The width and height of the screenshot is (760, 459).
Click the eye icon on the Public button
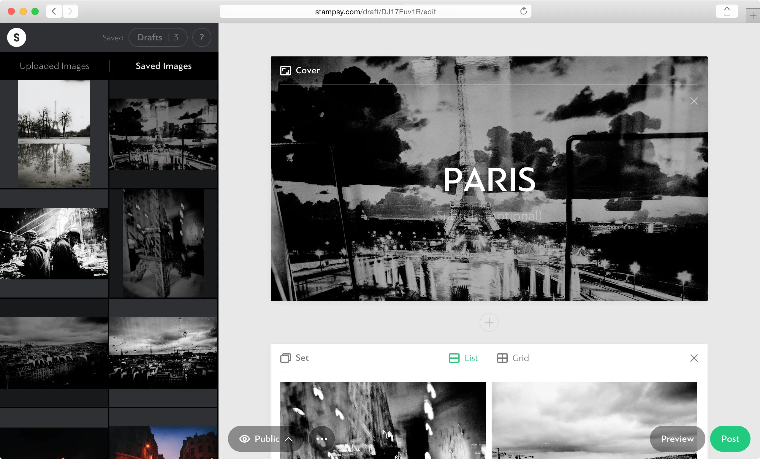point(244,439)
